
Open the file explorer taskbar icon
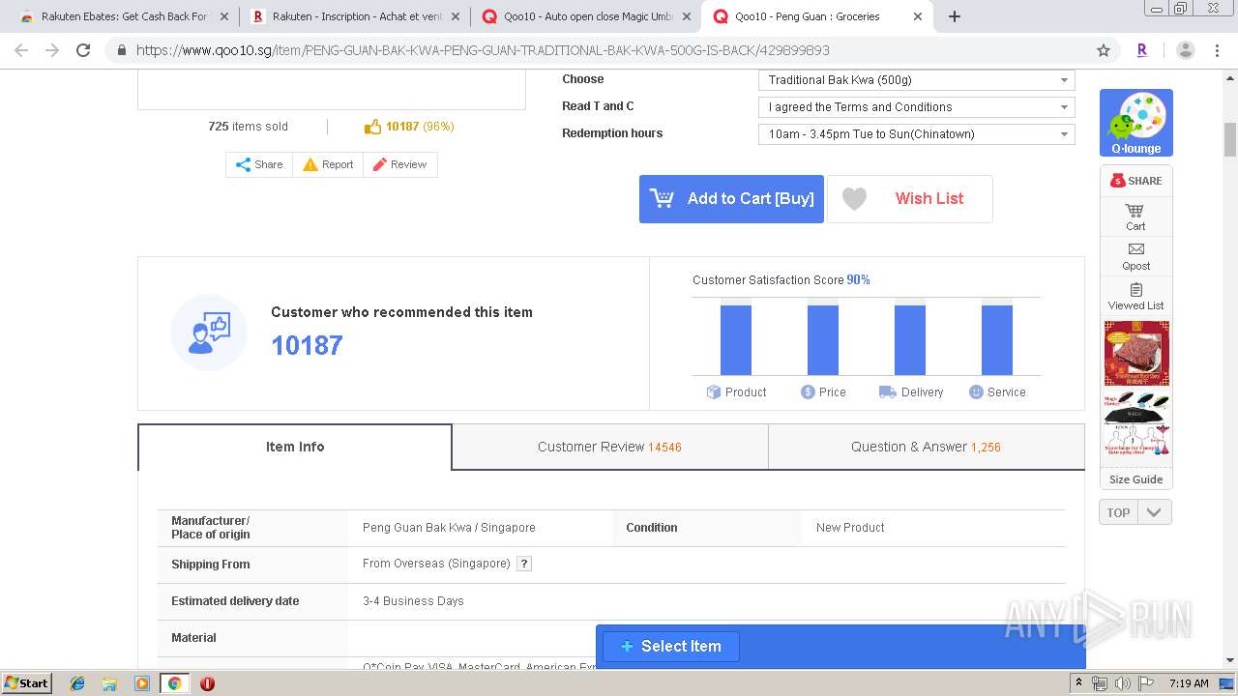pyautogui.click(x=109, y=683)
